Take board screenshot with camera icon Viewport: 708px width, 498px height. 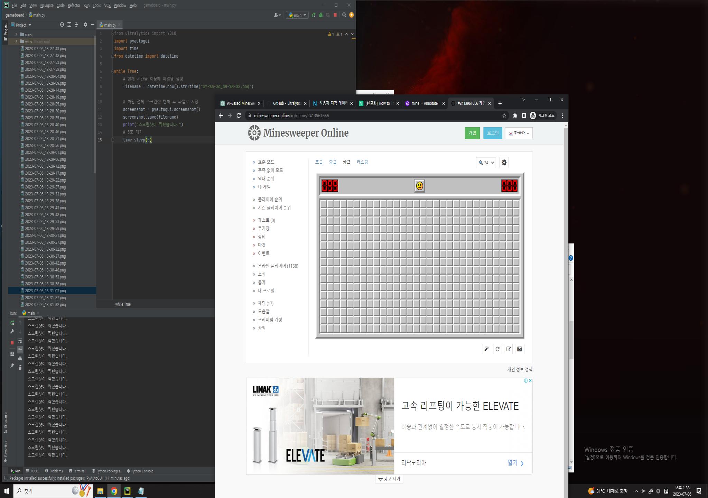520,349
